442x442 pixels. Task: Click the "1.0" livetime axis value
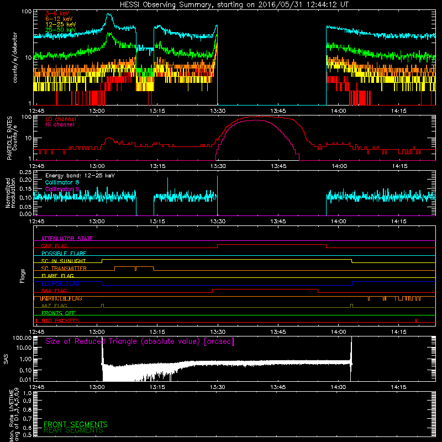pyautogui.click(x=27, y=393)
